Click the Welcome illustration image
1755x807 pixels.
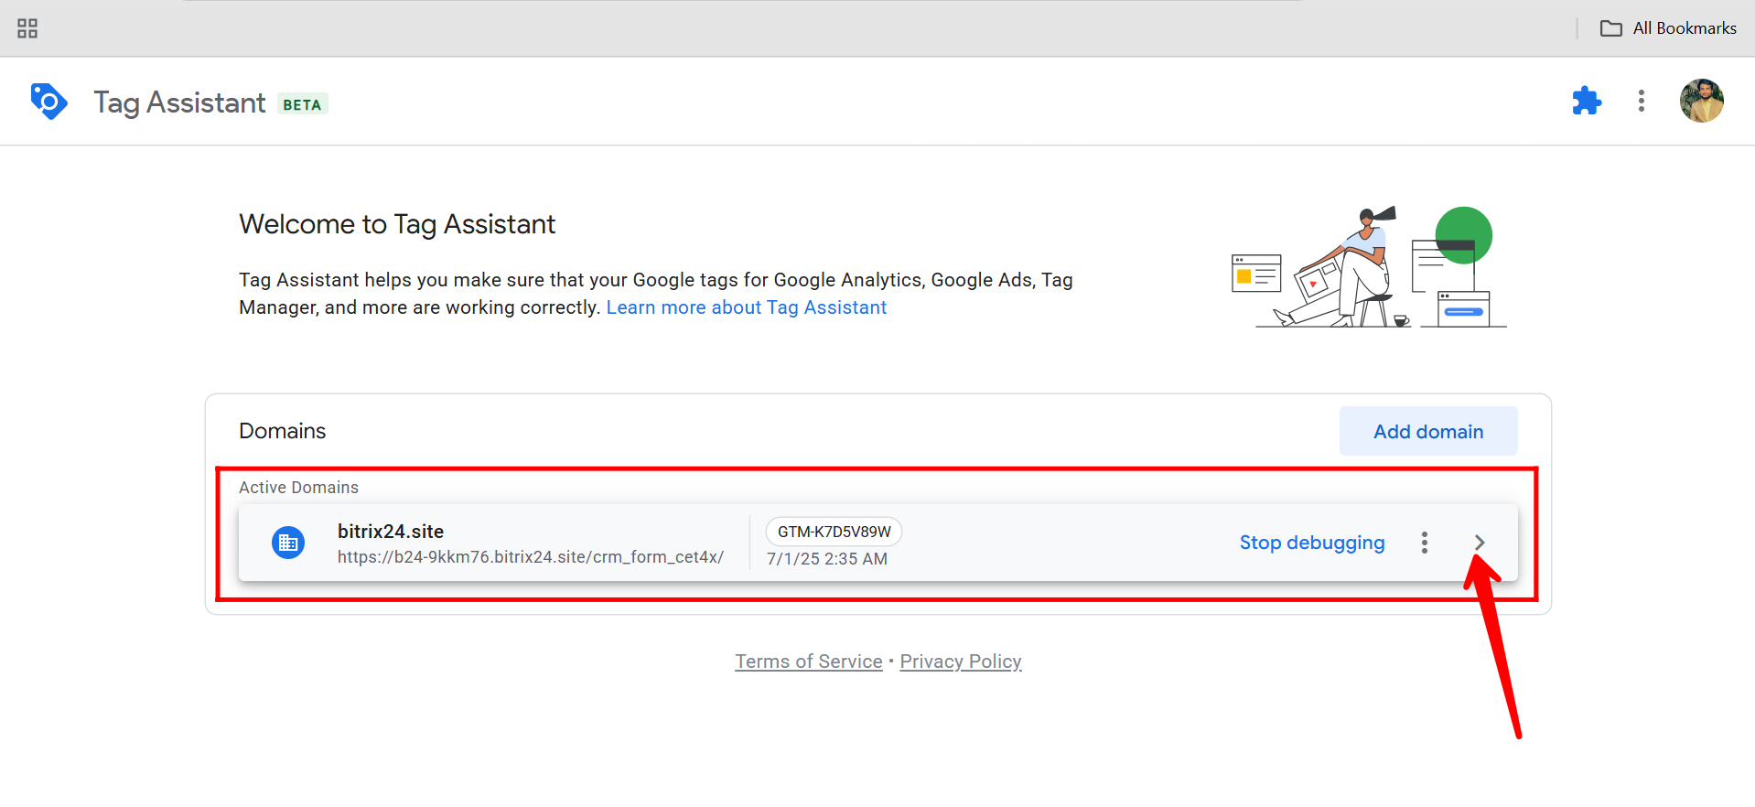coord(1369,266)
